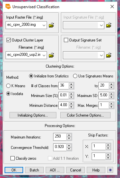Increase Skip Factor X value
The image size is (120, 178).
click(x=108, y=145)
